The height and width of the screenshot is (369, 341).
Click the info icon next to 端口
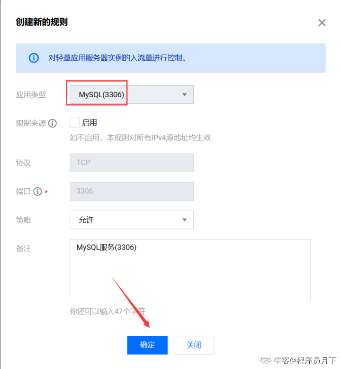pyautogui.click(x=37, y=191)
